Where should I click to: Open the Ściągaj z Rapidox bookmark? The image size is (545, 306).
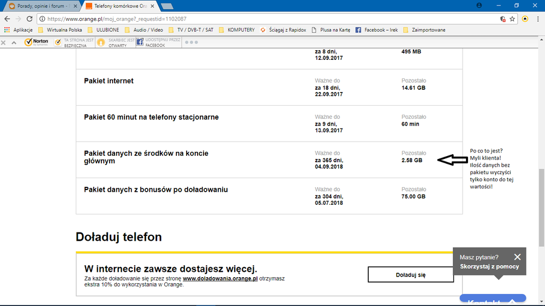coord(283,30)
